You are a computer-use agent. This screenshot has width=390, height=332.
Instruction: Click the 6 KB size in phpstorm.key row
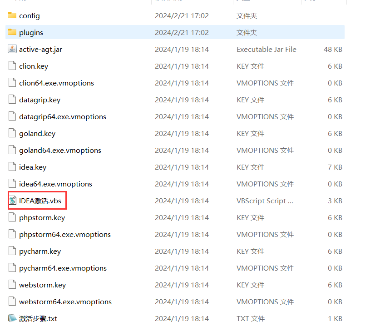tap(335, 218)
